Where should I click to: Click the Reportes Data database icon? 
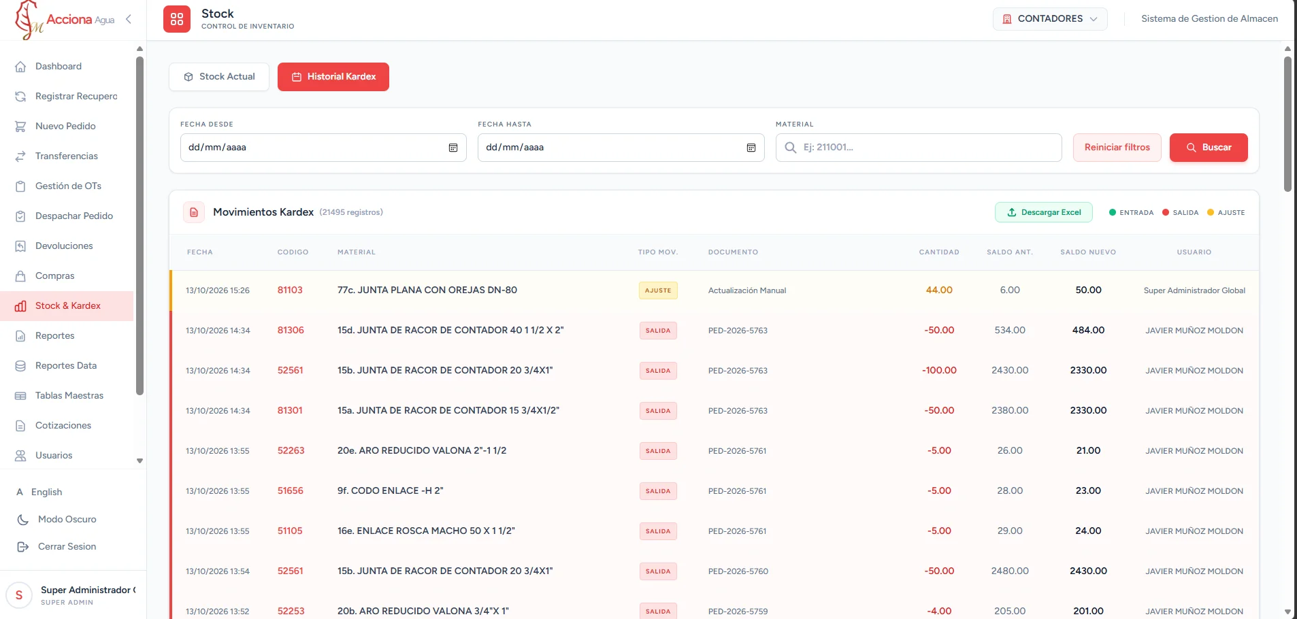coord(20,366)
